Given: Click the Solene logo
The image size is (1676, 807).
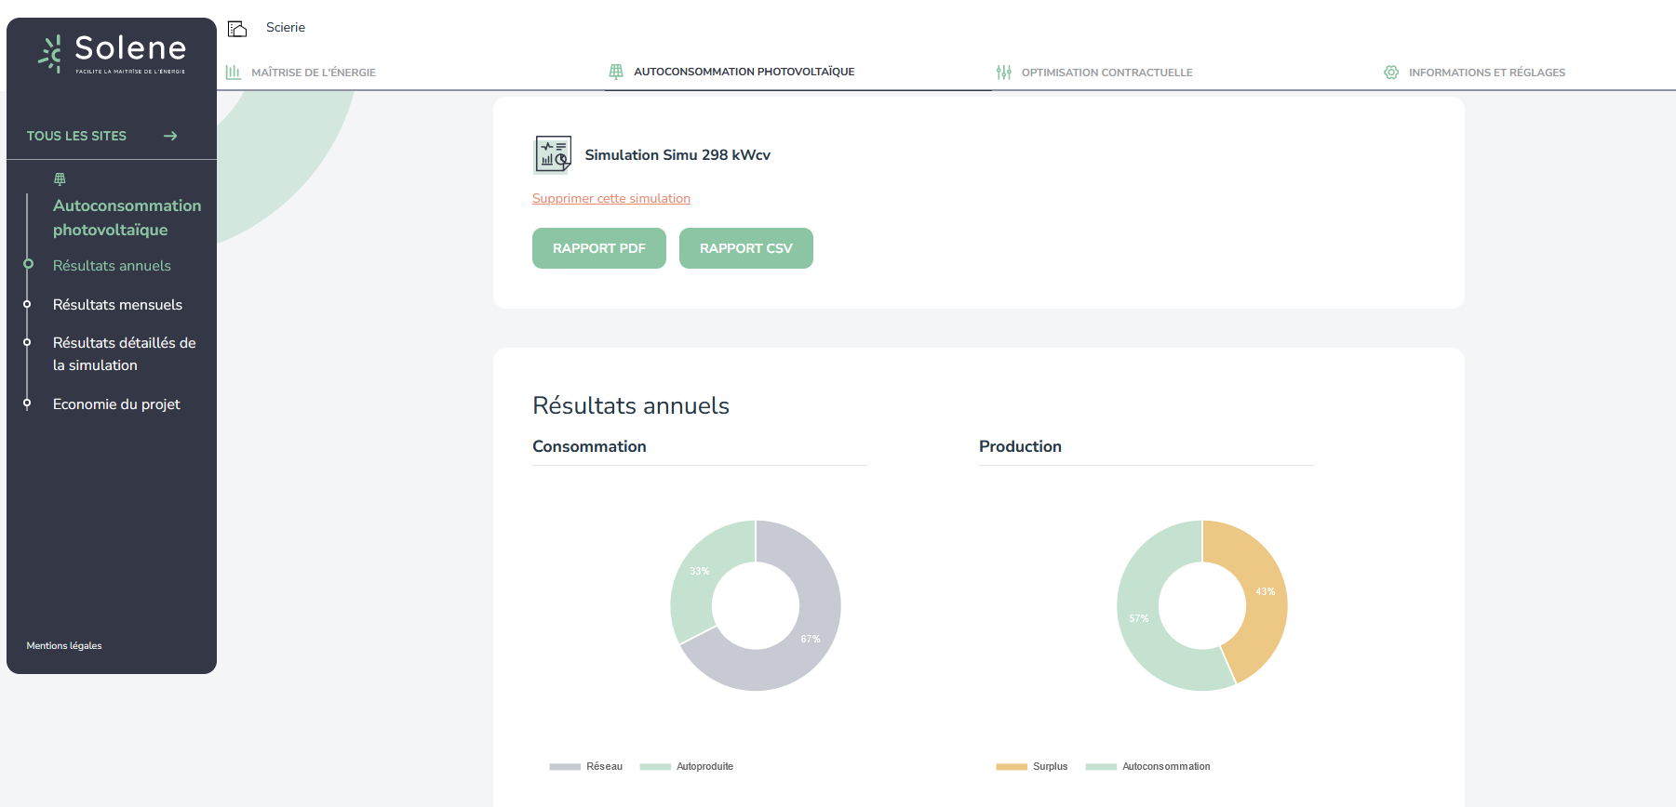Looking at the screenshot, I should pos(112,54).
